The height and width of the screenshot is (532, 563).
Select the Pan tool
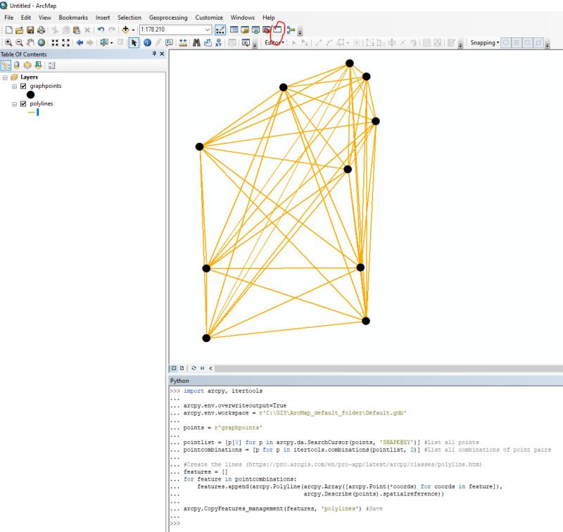(x=29, y=42)
